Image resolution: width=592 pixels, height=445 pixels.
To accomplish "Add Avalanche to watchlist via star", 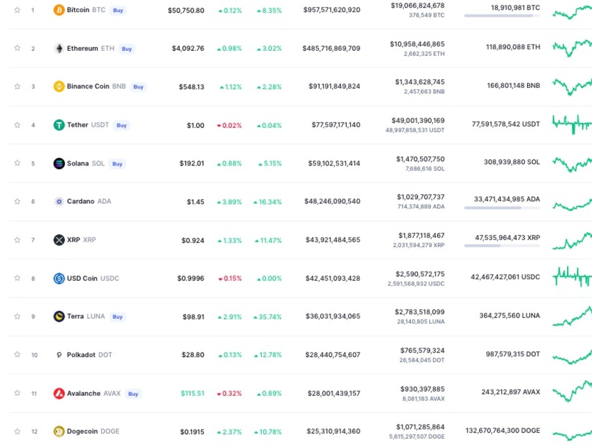I will 17,393.
